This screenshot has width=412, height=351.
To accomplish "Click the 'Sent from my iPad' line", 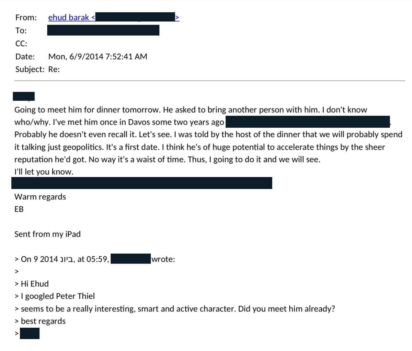I will (x=47, y=234).
